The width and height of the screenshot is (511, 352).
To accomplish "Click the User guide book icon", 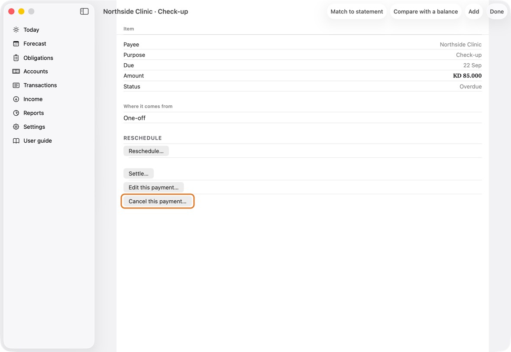I will pos(16,140).
